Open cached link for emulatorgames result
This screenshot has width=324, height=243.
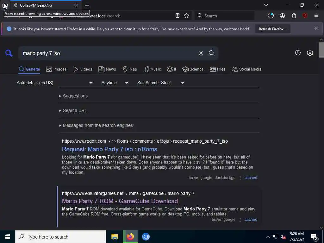click(x=251, y=220)
